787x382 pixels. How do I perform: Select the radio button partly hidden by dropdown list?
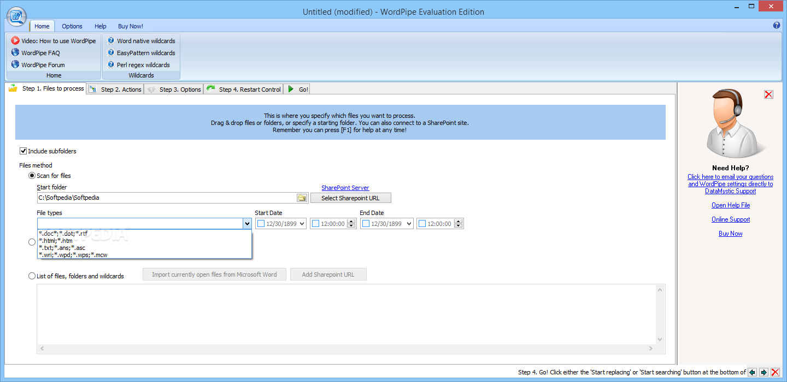point(32,242)
